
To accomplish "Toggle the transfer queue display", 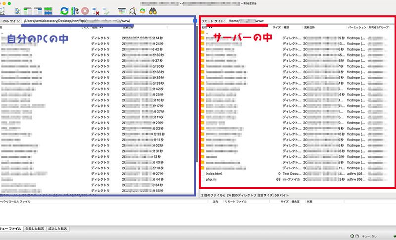I will (49, 10).
